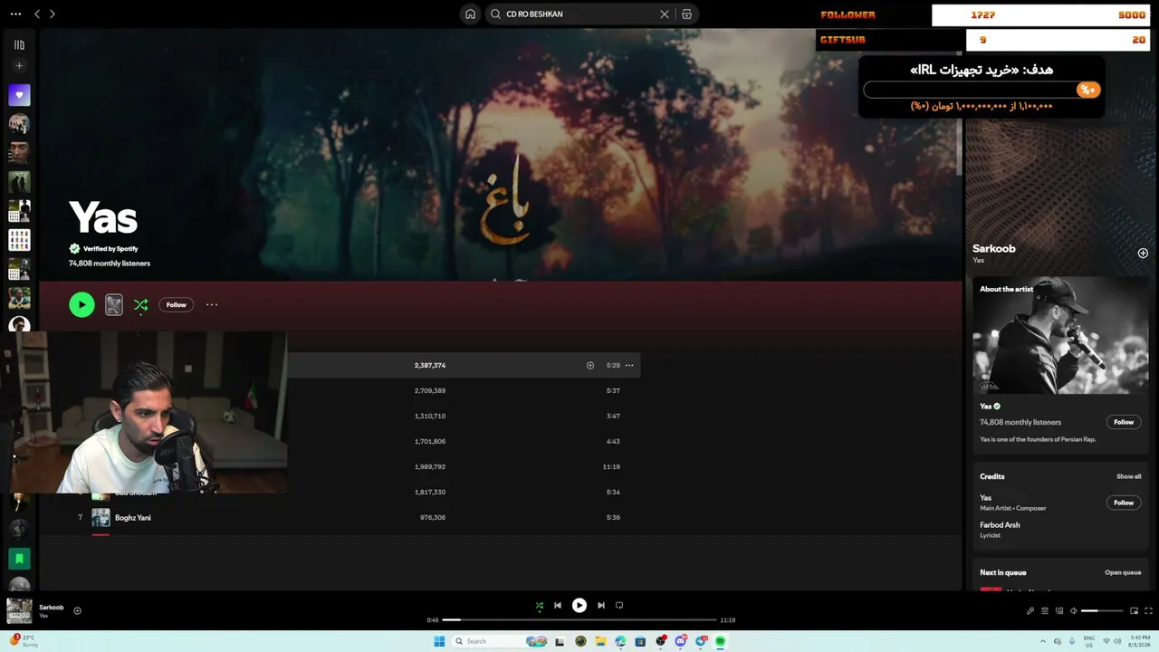Follow Yas in the Credits section
Image resolution: width=1159 pixels, height=652 pixels.
tap(1124, 503)
